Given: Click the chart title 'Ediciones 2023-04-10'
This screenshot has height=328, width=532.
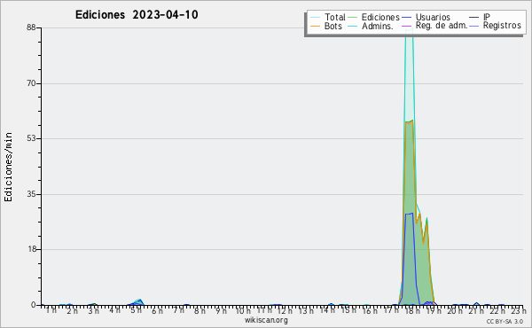Looking at the screenshot, I should [137, 15].
